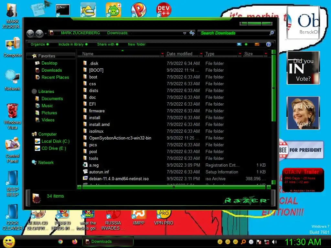Image resolution: width=331 pixels, height=248 pixels.
Task: Open the view options dropdown arrow
Action: (246, 44)
